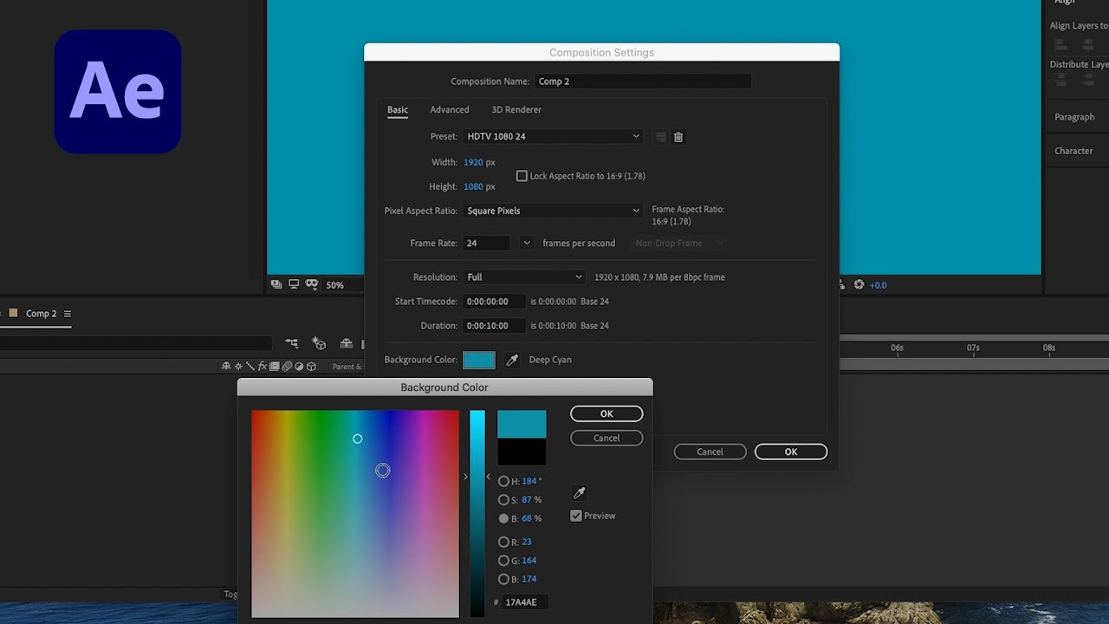Click the primary viewer monitor icon
1109x624 pixels.
(x=294, y=284)
